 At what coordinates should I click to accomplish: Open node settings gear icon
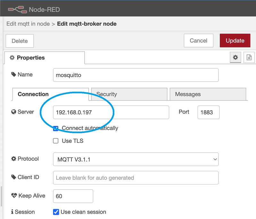235,57
